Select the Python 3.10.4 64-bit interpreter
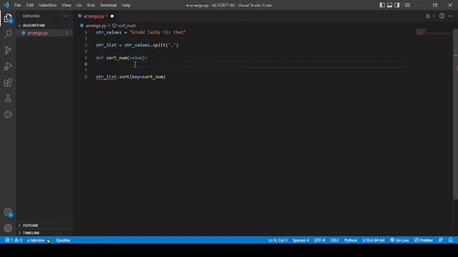The image size is (458, 257). (374, 241)
